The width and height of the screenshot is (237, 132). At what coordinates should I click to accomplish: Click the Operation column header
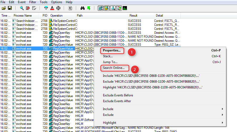tap(62, 16)
